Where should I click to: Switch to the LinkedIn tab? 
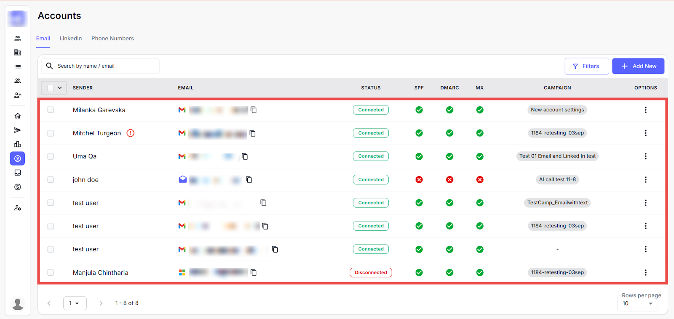point(71,39)
